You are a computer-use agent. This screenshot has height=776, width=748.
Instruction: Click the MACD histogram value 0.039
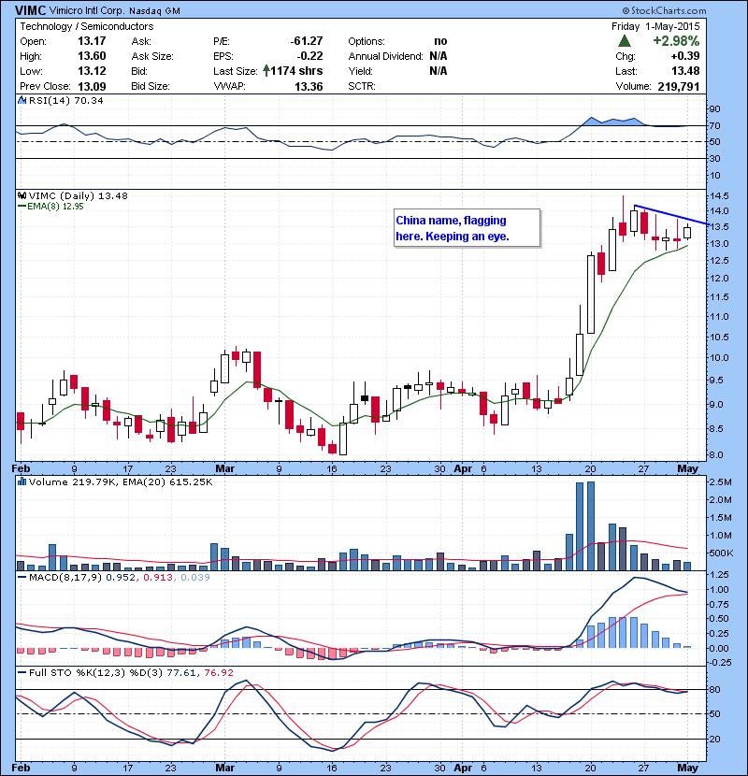[x=195, y=577]
